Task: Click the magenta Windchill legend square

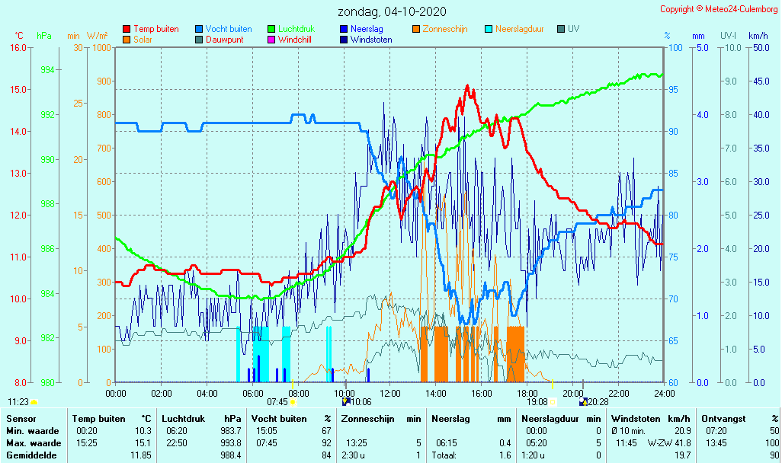Action: click(x=271, y=40)
